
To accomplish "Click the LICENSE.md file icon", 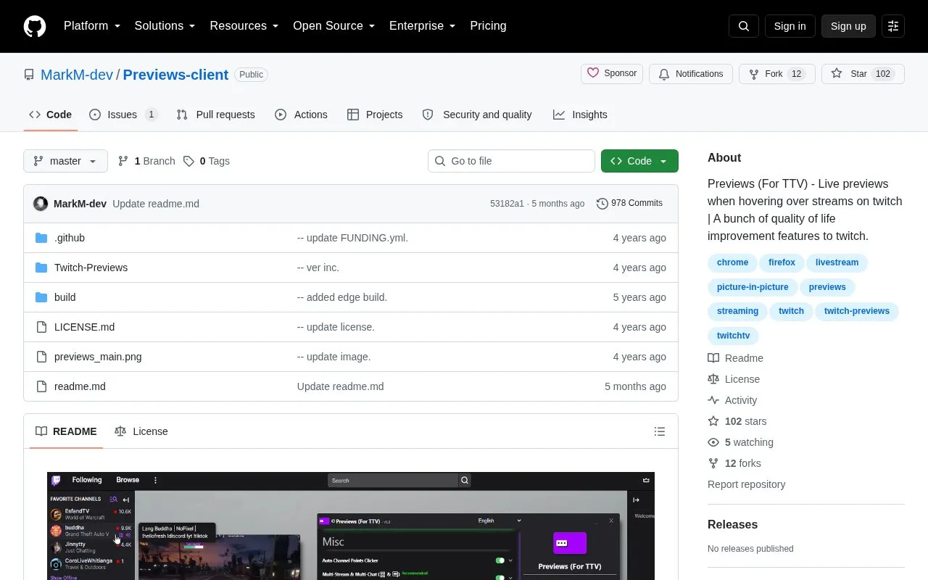I will point(41,327).
